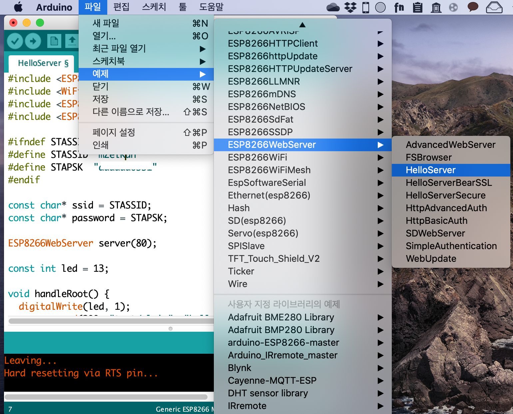
Task: Click the tray inbox menu bar icon
Action: coord(494,7)
